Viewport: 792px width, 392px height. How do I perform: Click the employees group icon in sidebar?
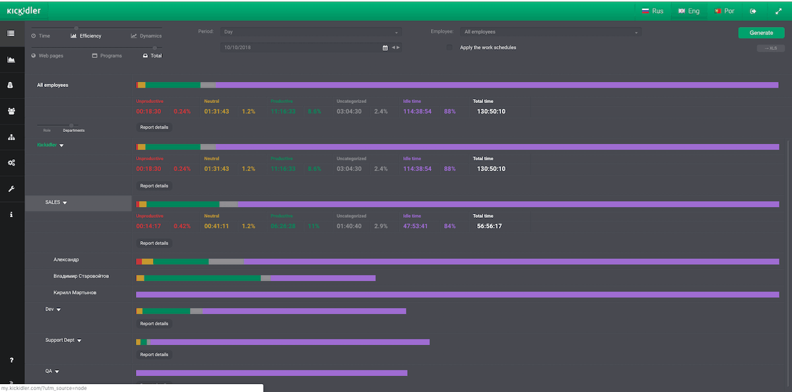pyautogui.click(x=11, y=111)
